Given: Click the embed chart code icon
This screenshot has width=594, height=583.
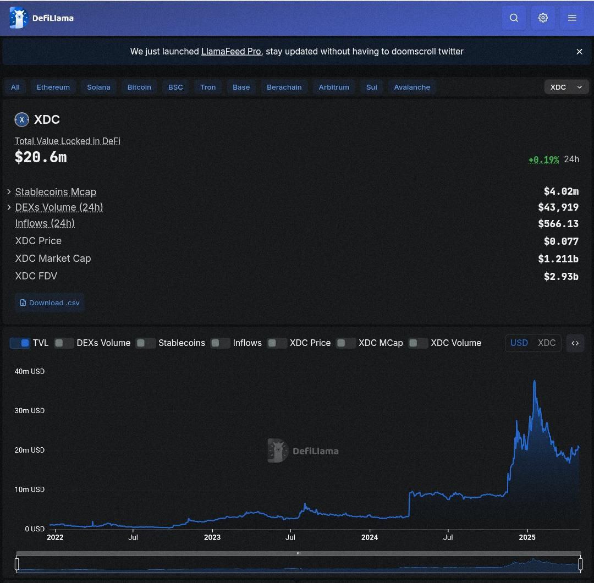Looking at the screenshot, I should pos(575,343).
